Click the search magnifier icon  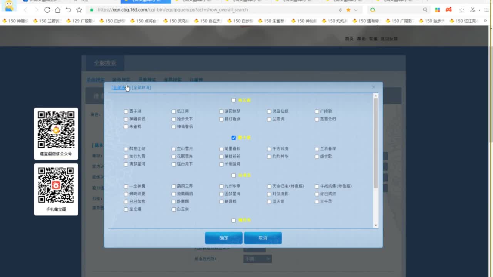pos(425,10)
